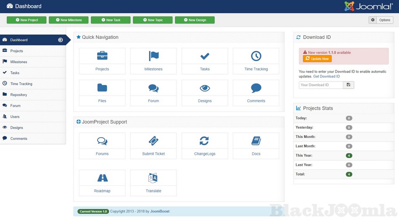The height and width of the screenshot is (219, 399).
Task: Go to Users in the sidebar
Action: 15,117
